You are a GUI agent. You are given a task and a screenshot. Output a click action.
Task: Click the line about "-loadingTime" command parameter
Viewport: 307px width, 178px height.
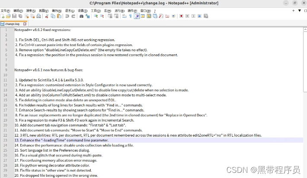point(61,141)
